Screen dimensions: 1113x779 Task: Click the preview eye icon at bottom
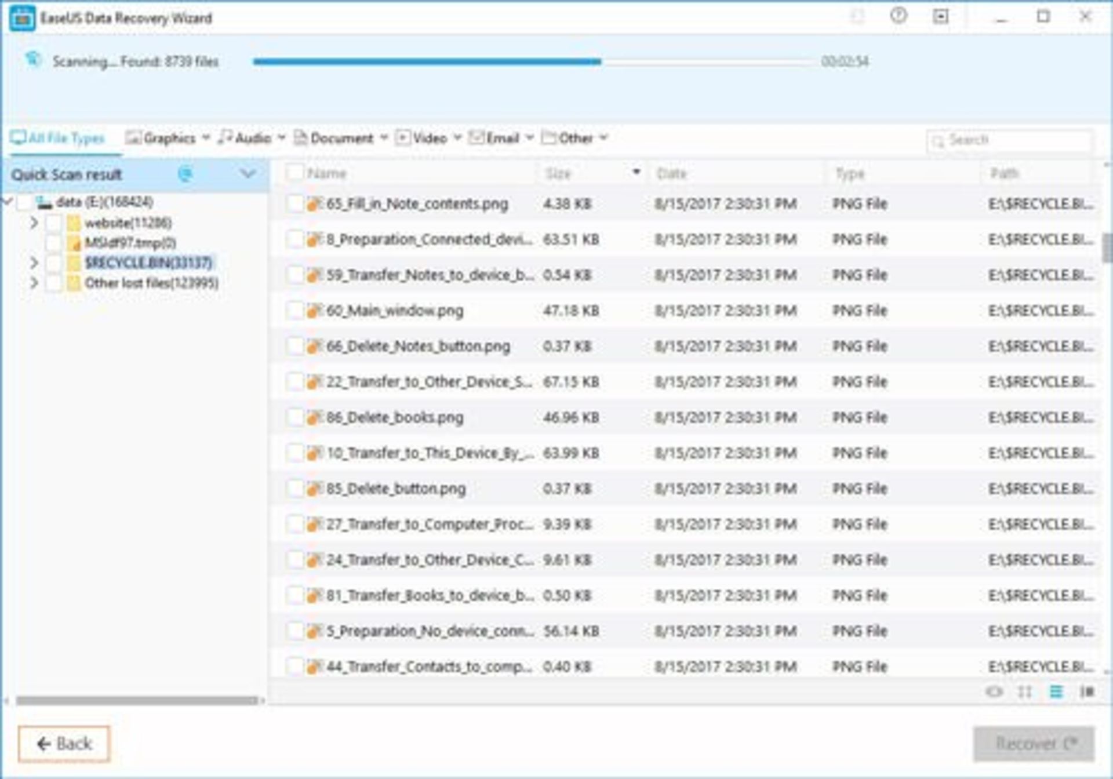tap(994, 691)
